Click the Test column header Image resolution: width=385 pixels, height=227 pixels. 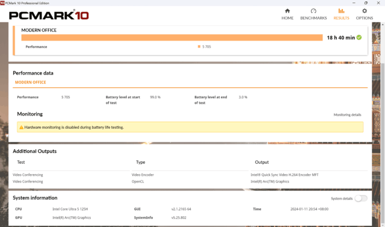click(x=21, y=162)
